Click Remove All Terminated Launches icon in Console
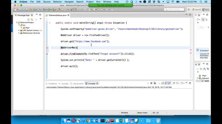Image resolution: width=222 pixels, height=124 pixels. pyautogui.click(x=155, y=83)
